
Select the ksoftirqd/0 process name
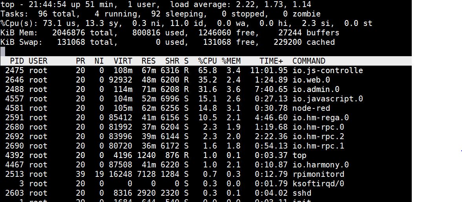318,184
